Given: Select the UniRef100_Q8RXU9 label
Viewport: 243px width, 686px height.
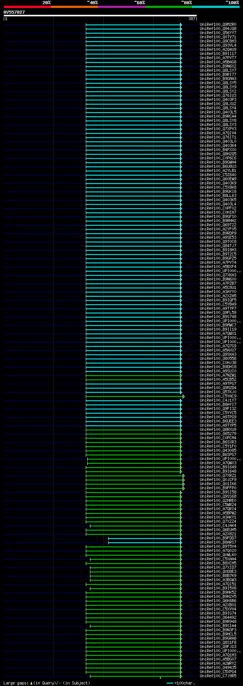Looking at the screenshot, I should [x=218, y=430].
